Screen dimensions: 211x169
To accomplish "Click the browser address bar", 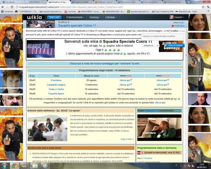I will pyautogui.click(x=108, y=7).
